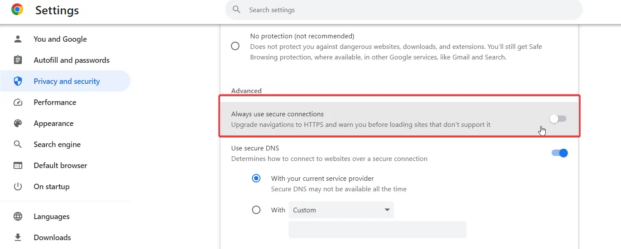The image size is (621, 249).
Task: Click the Search settings input field
Action: (404, 10)
